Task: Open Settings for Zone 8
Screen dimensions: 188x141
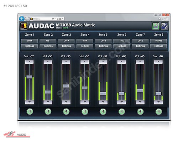Action: click(158, 46)
